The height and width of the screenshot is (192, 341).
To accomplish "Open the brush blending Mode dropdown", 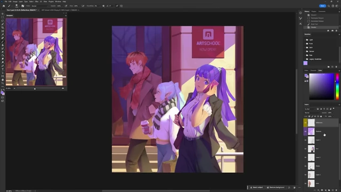I will [39, 6].
